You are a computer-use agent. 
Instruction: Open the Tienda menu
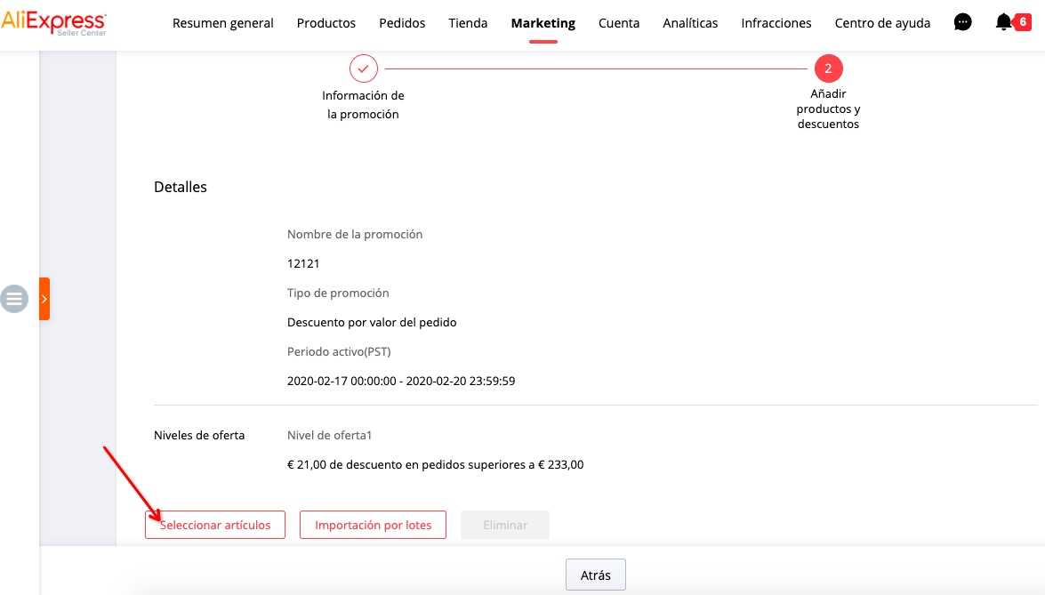[468, 23]
